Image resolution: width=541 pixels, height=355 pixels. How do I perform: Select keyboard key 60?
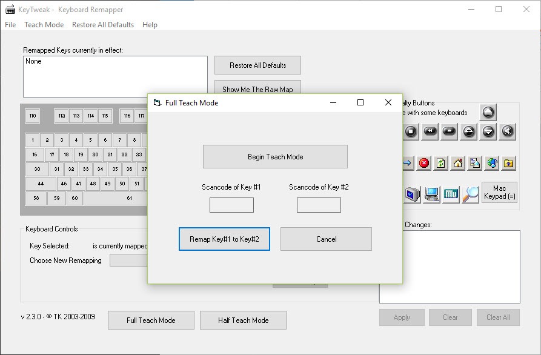point(75,198)
